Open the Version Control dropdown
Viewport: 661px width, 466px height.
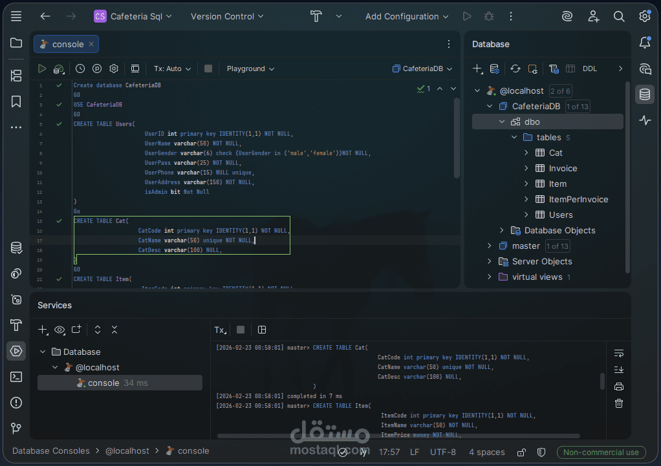227,16
